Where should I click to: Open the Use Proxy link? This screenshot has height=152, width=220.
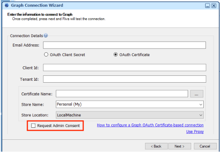click(195, 132)
